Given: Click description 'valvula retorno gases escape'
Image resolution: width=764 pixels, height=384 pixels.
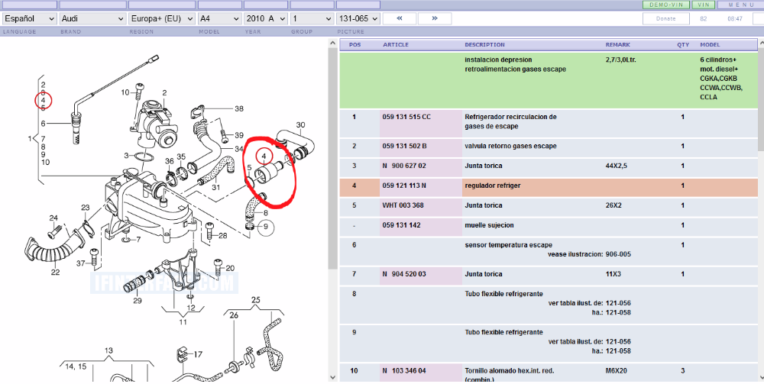Looking at the screenshot, I should point(510,146).
